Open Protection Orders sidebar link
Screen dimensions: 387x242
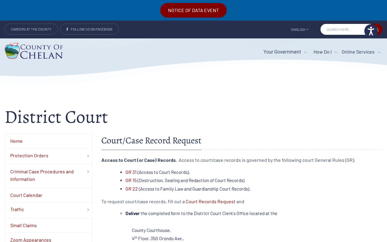click(29, 156)
